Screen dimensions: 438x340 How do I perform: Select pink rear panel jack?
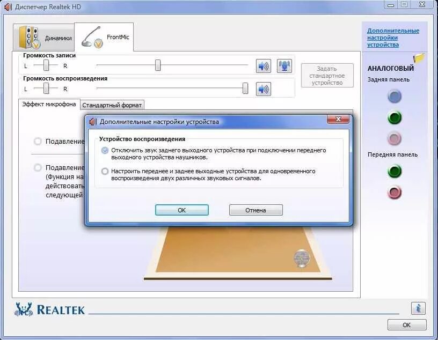[395, 138]
